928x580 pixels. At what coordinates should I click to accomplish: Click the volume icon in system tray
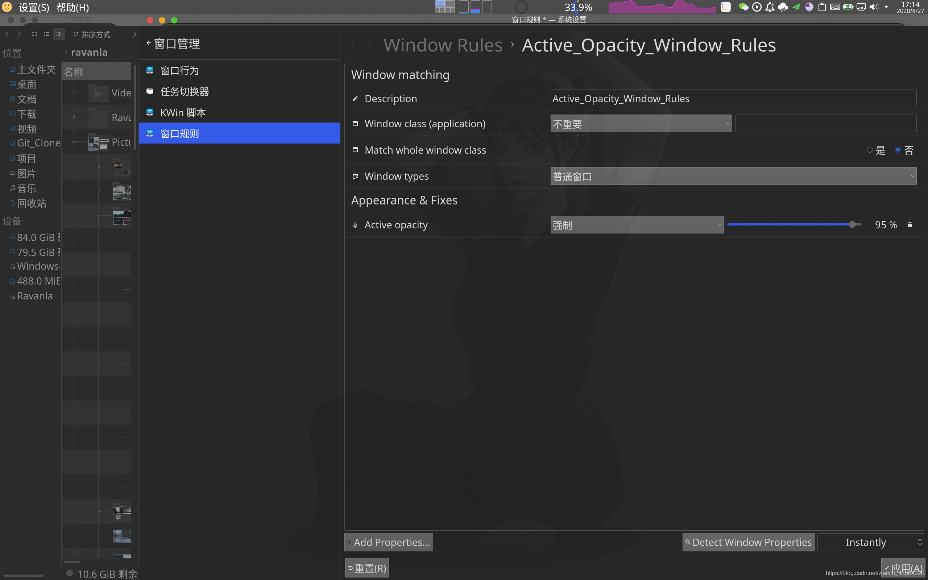tap(874, 7)
